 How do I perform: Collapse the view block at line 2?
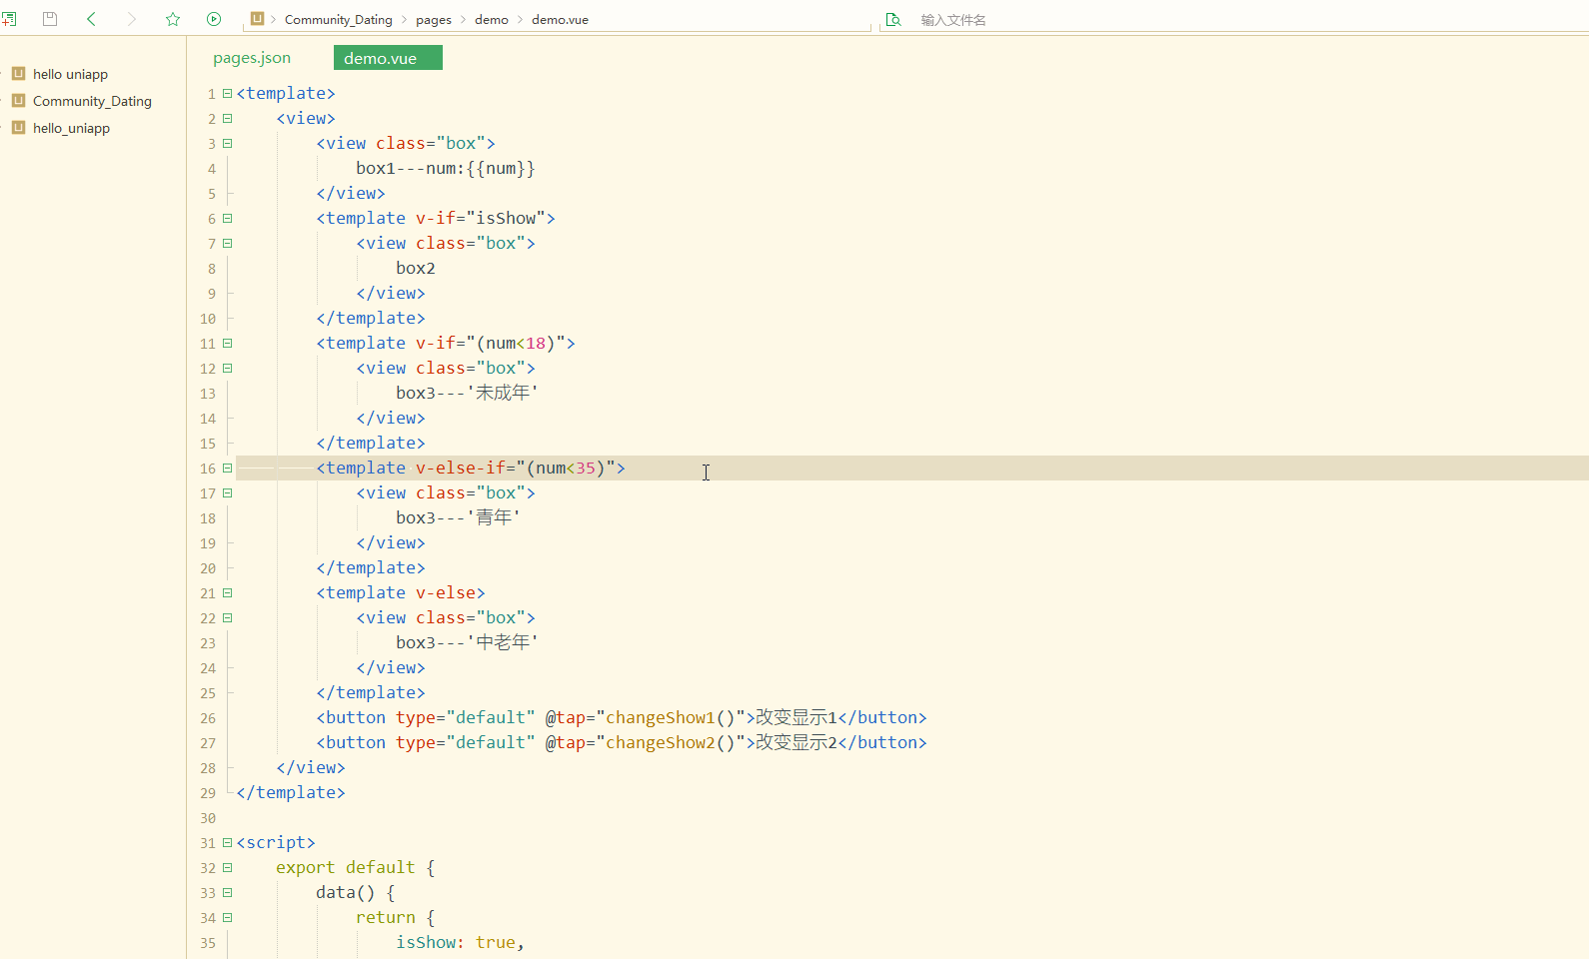[227, 118]
